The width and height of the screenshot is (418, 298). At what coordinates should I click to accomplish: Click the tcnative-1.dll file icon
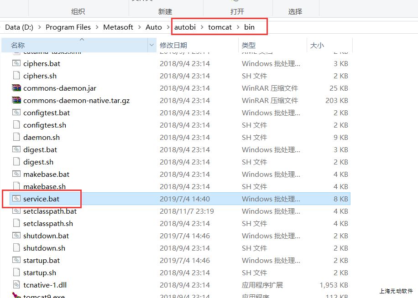(x=16, y=285)
